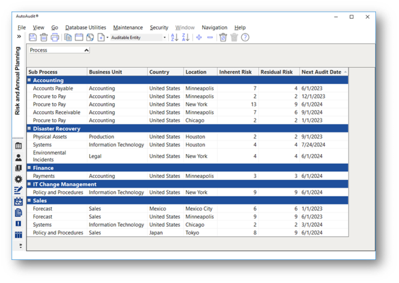Click the Save toolbar icon
The height and width of the screenshot is (283, 399).
pyautogui.click(x=33, y=37)
